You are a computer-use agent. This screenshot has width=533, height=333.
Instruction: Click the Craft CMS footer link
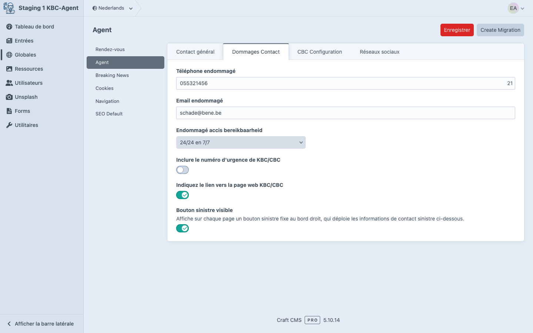point(289,320)
